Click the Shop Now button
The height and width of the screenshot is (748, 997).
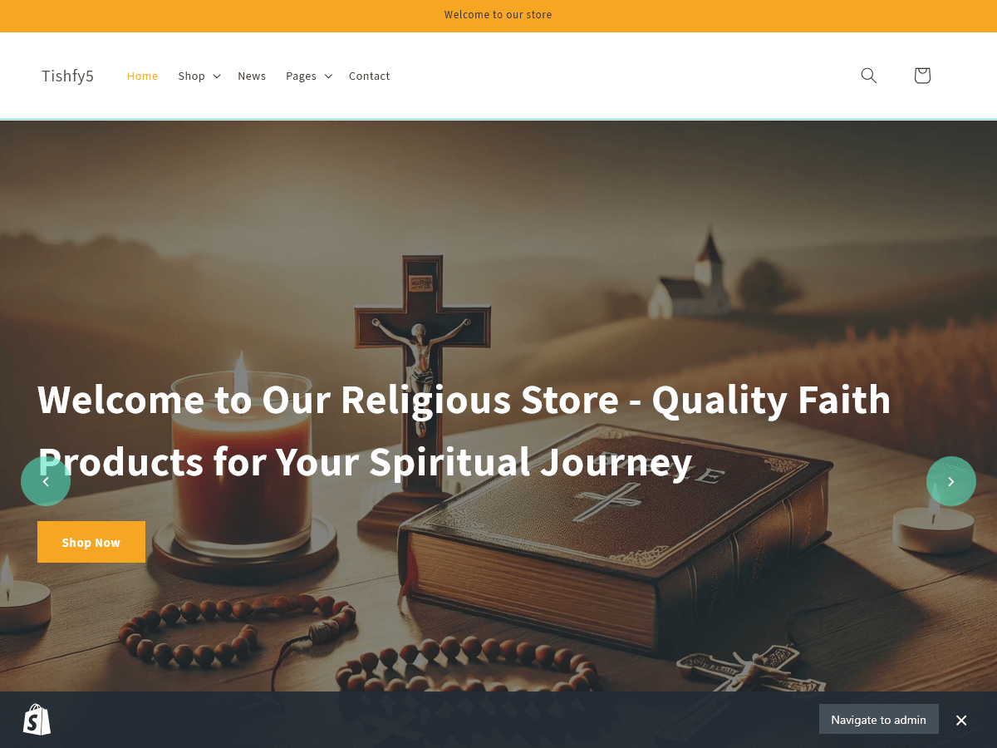click(x=91, y=542)
